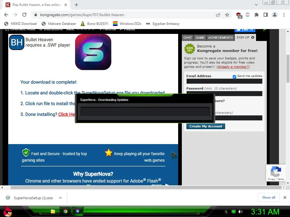This screenshot has height=217, width=290.
Task: Click the Already a member? link
Action: [233, 67]
